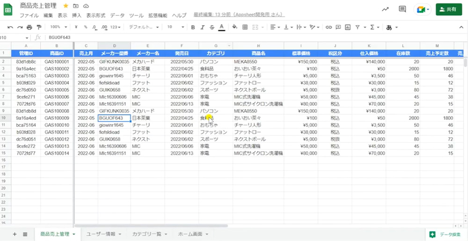Decrease decimal places

point(95,27)
